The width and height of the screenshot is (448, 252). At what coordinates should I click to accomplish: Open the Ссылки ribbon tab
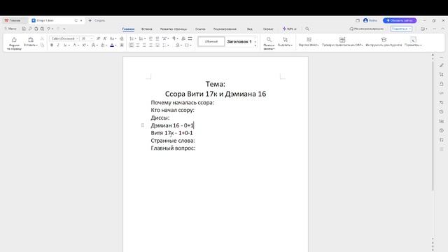(x=200, y=29)
